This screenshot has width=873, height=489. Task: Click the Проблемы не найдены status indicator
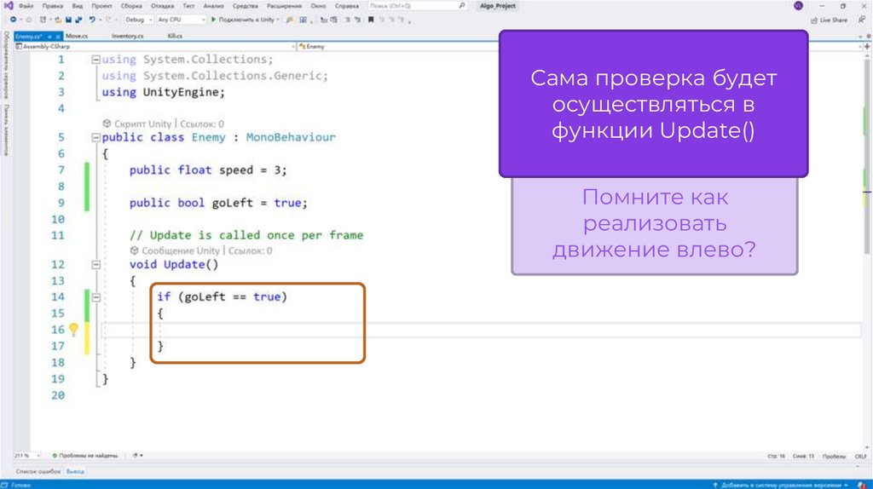point(85,456)
